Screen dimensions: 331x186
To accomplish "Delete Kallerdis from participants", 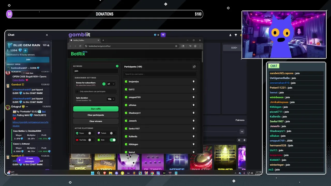I will pyautogui.click(x=193, y=136).
